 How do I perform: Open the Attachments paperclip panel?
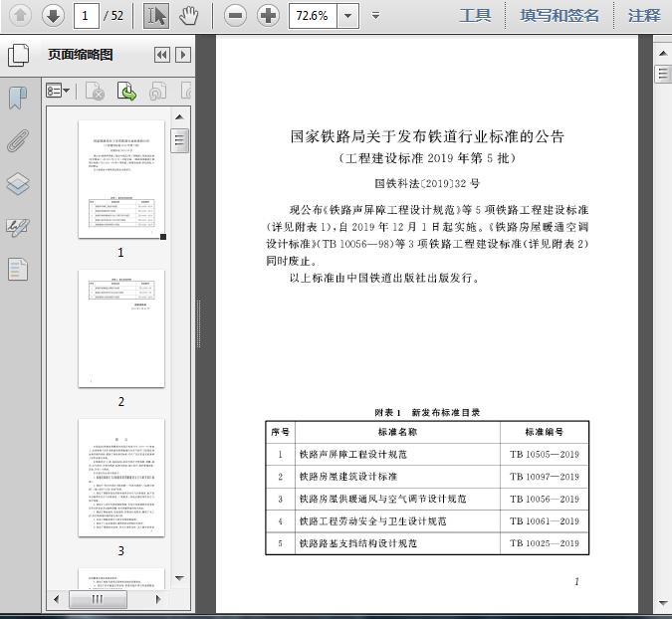coord(18,141)
